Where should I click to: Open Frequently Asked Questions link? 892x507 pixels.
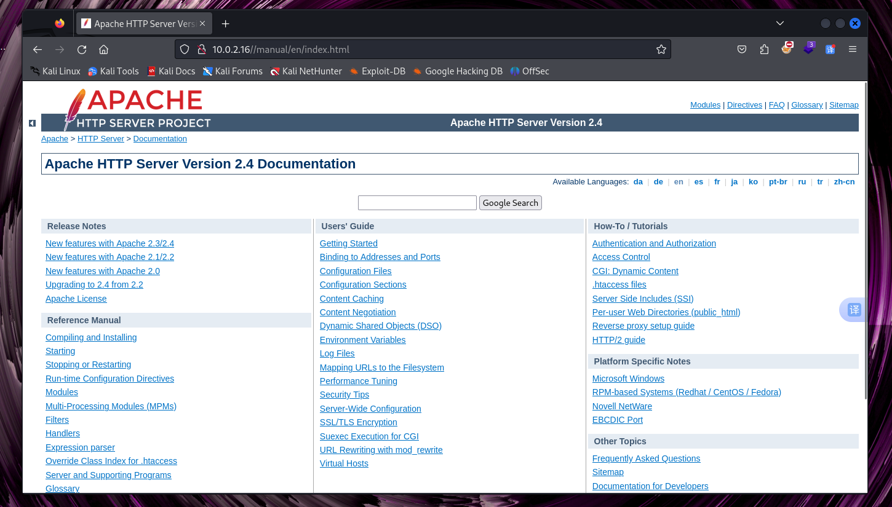[x=646, y=458]
